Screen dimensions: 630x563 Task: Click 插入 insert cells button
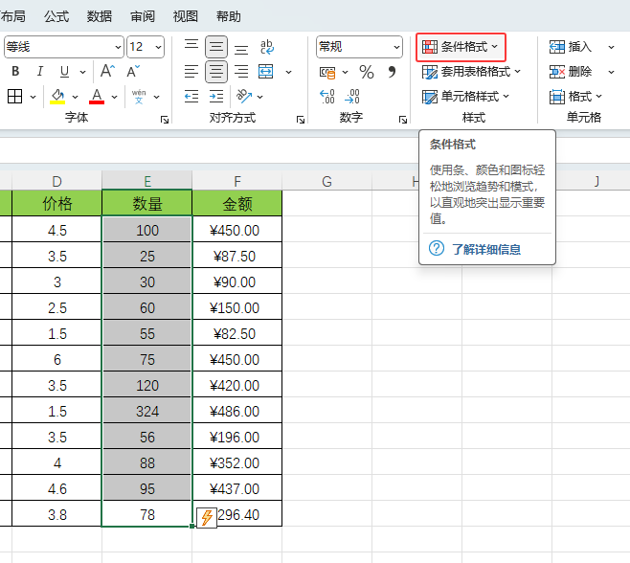click(x=571, y=47)
